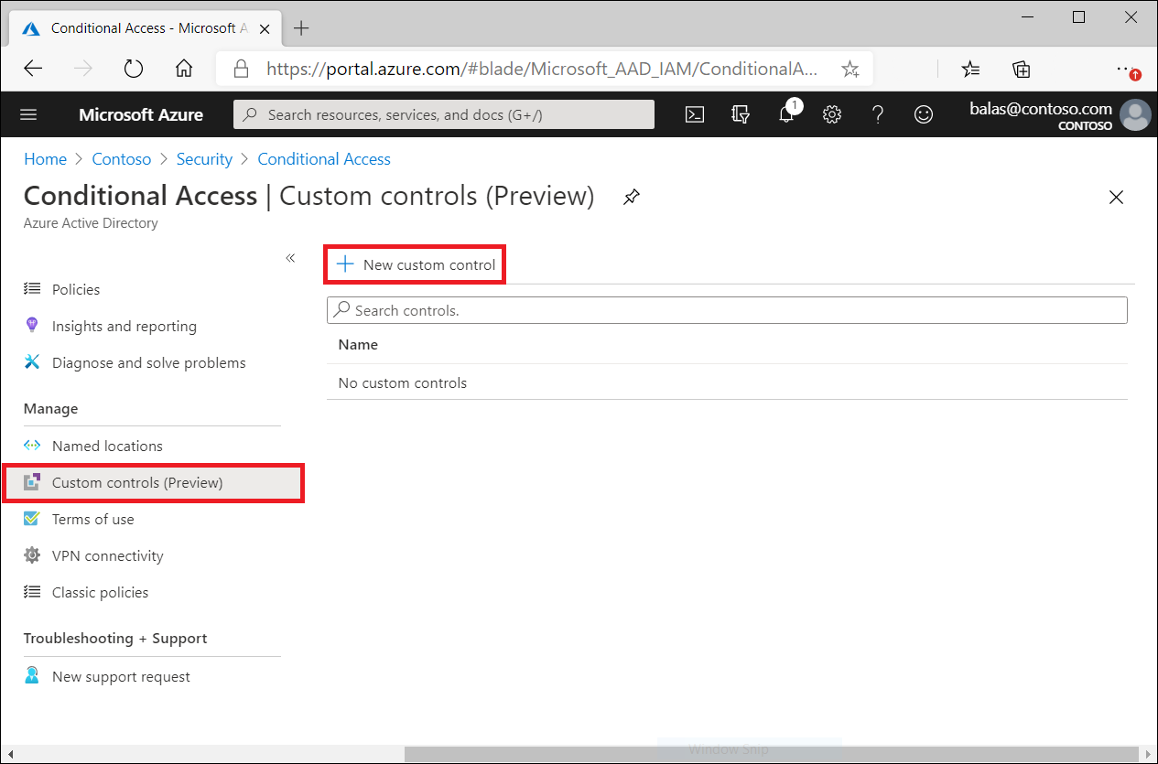Viewport: 1158px width, 764px height.
Task: Go to Home via the breadcrumb link
Action: (x=45, y=158)
